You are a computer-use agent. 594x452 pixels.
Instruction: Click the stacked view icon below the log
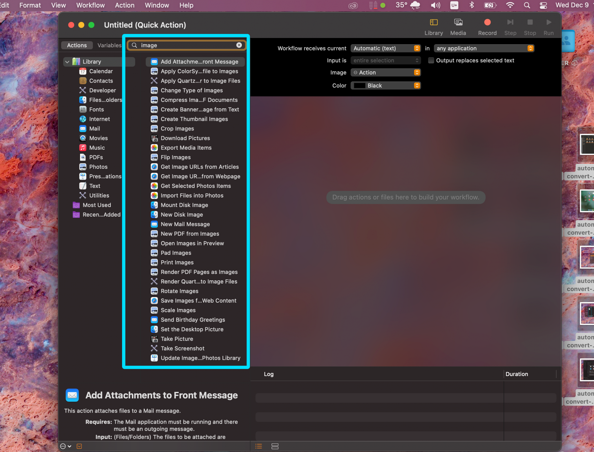pos(275,446)
